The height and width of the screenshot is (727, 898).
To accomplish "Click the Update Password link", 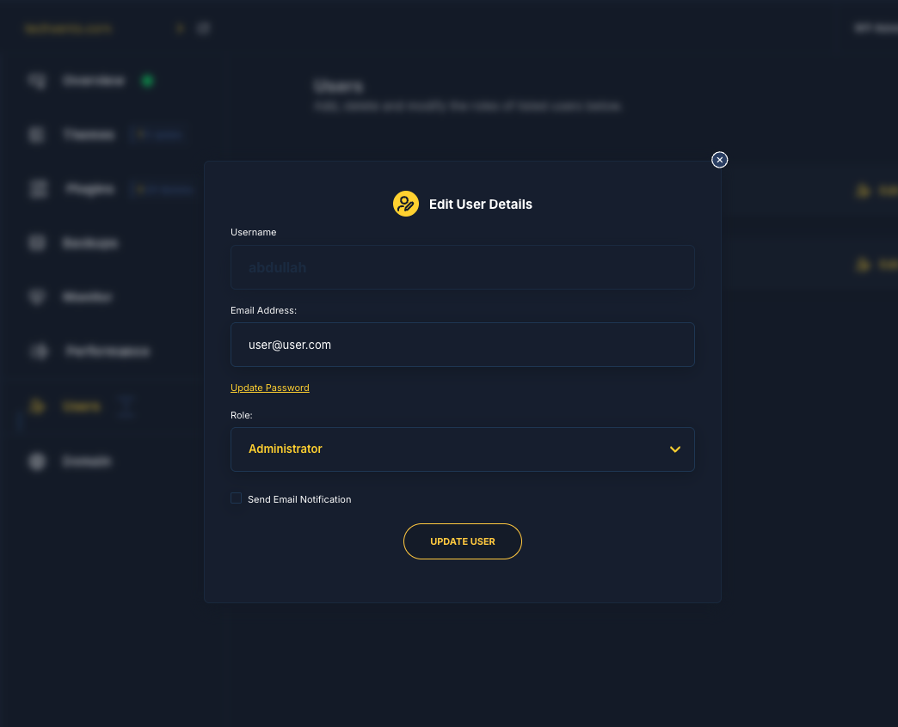I will click(269, 388).
